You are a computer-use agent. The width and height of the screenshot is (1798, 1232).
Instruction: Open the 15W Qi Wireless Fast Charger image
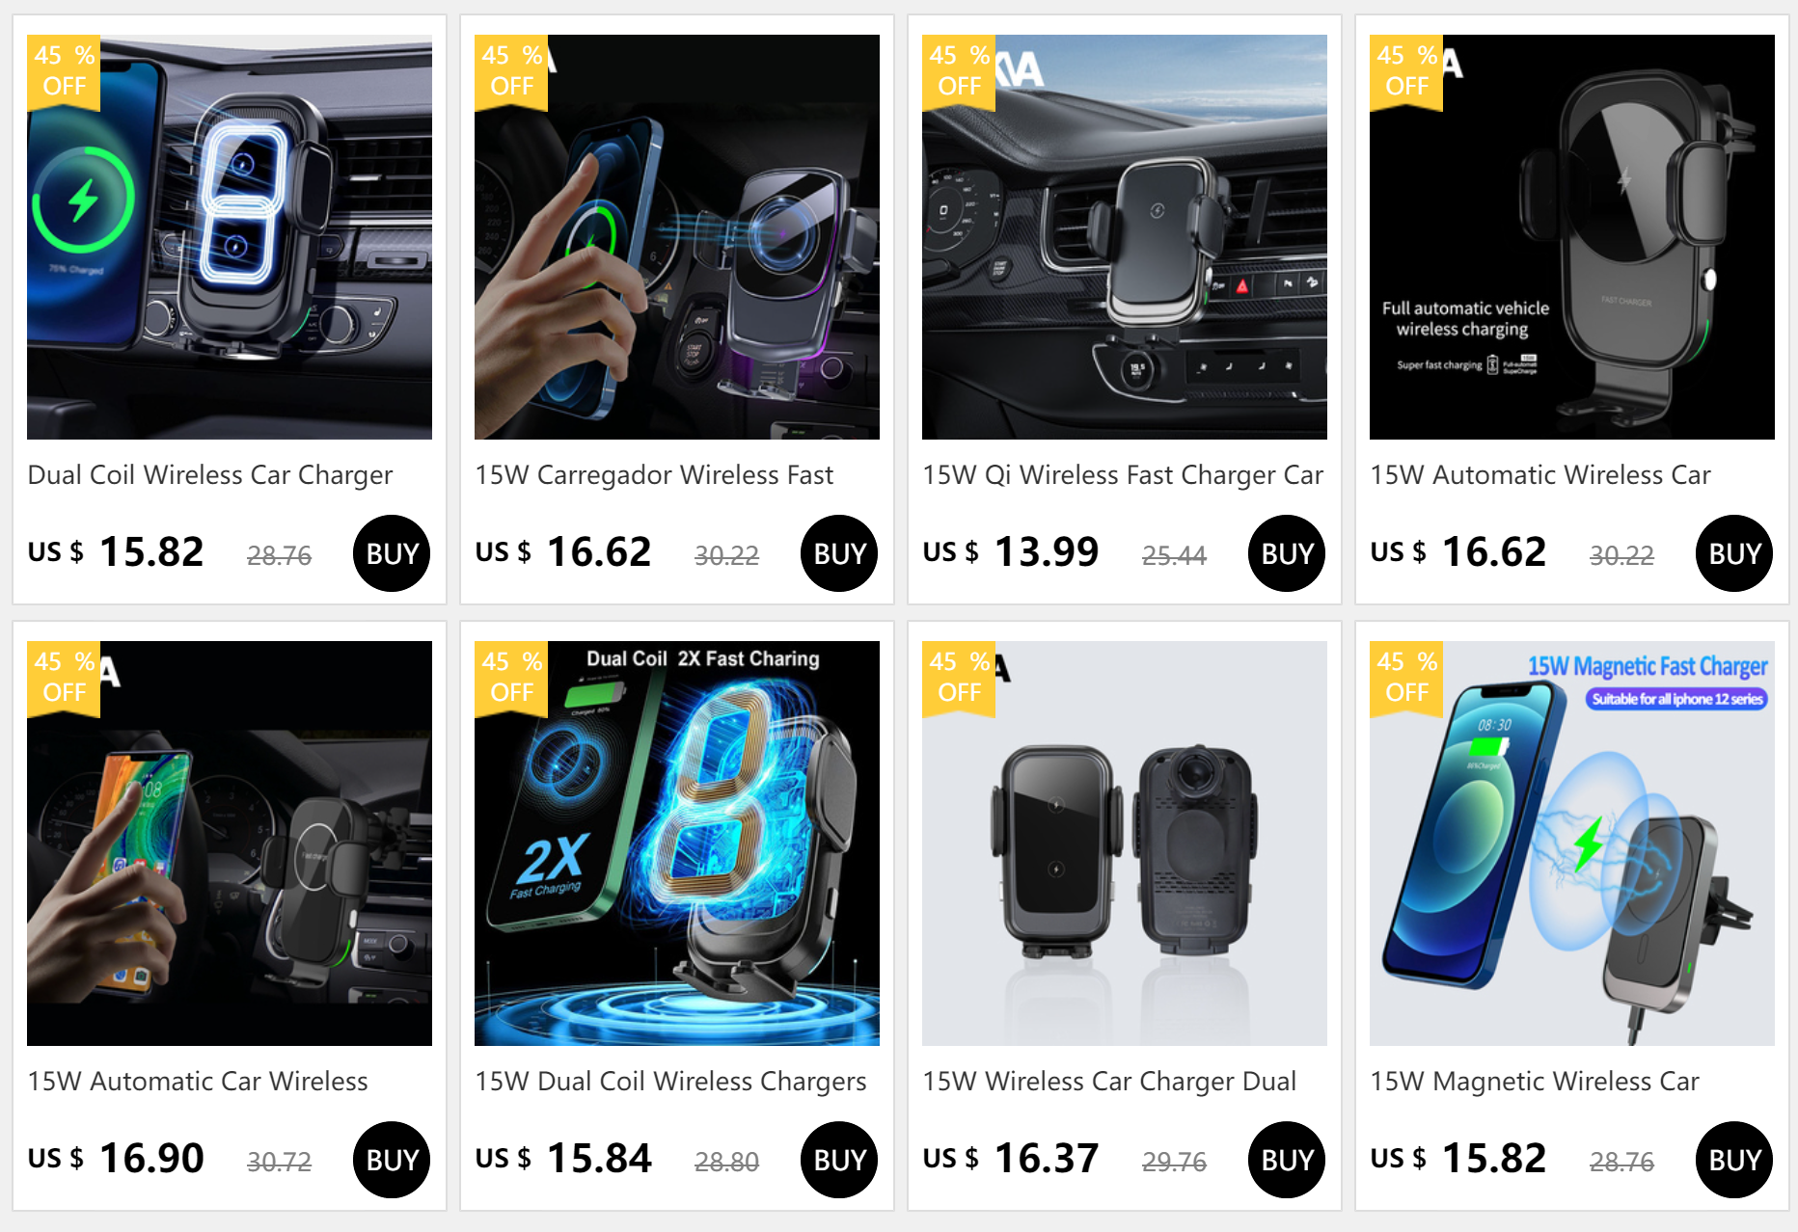pyautogui.click(x=1125, y=237)
